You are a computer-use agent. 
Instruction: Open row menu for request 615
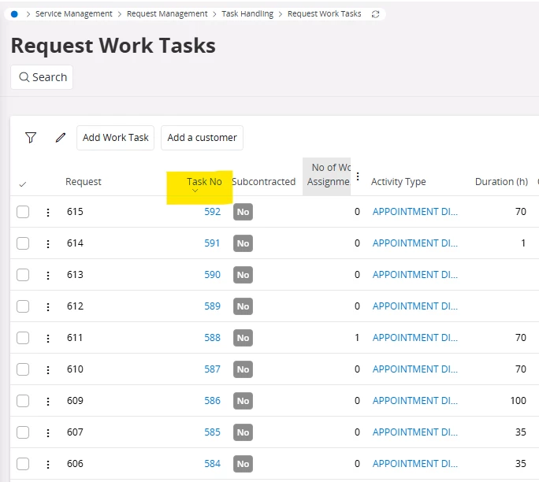click(48, 212)
